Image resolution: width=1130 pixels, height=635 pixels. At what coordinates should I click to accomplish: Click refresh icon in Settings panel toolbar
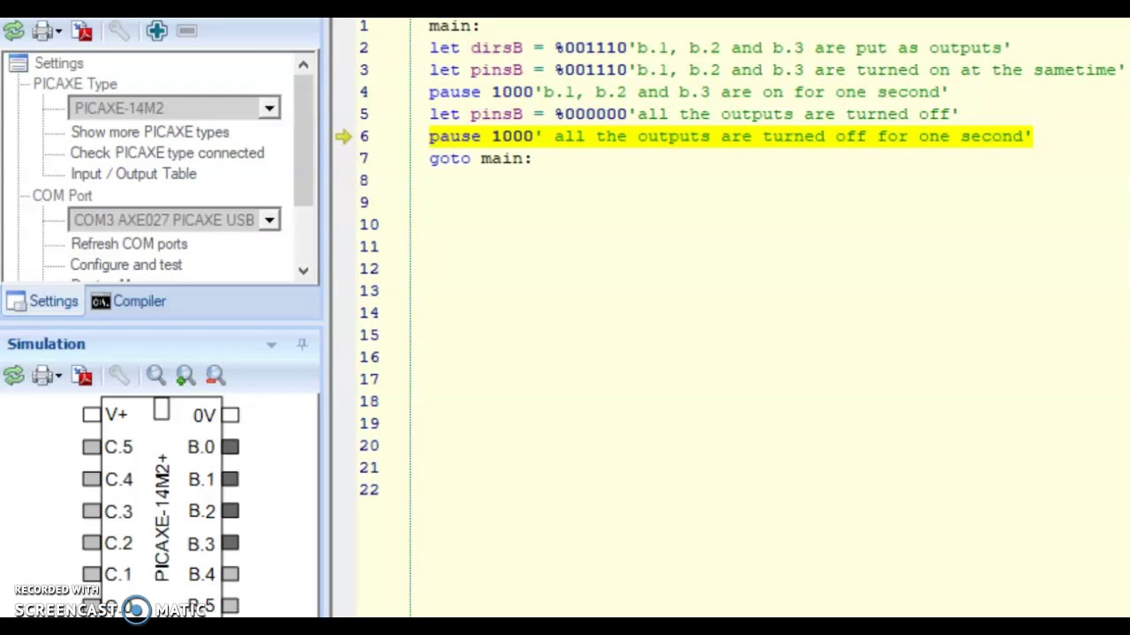pyautogui.click(x=13, y=31)
